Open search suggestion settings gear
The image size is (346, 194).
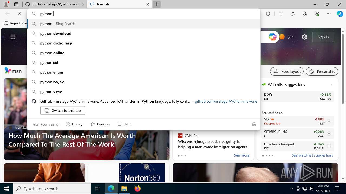(x=254, y=124)
